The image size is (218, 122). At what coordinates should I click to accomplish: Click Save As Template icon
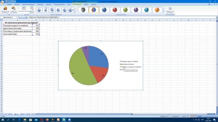14,10
